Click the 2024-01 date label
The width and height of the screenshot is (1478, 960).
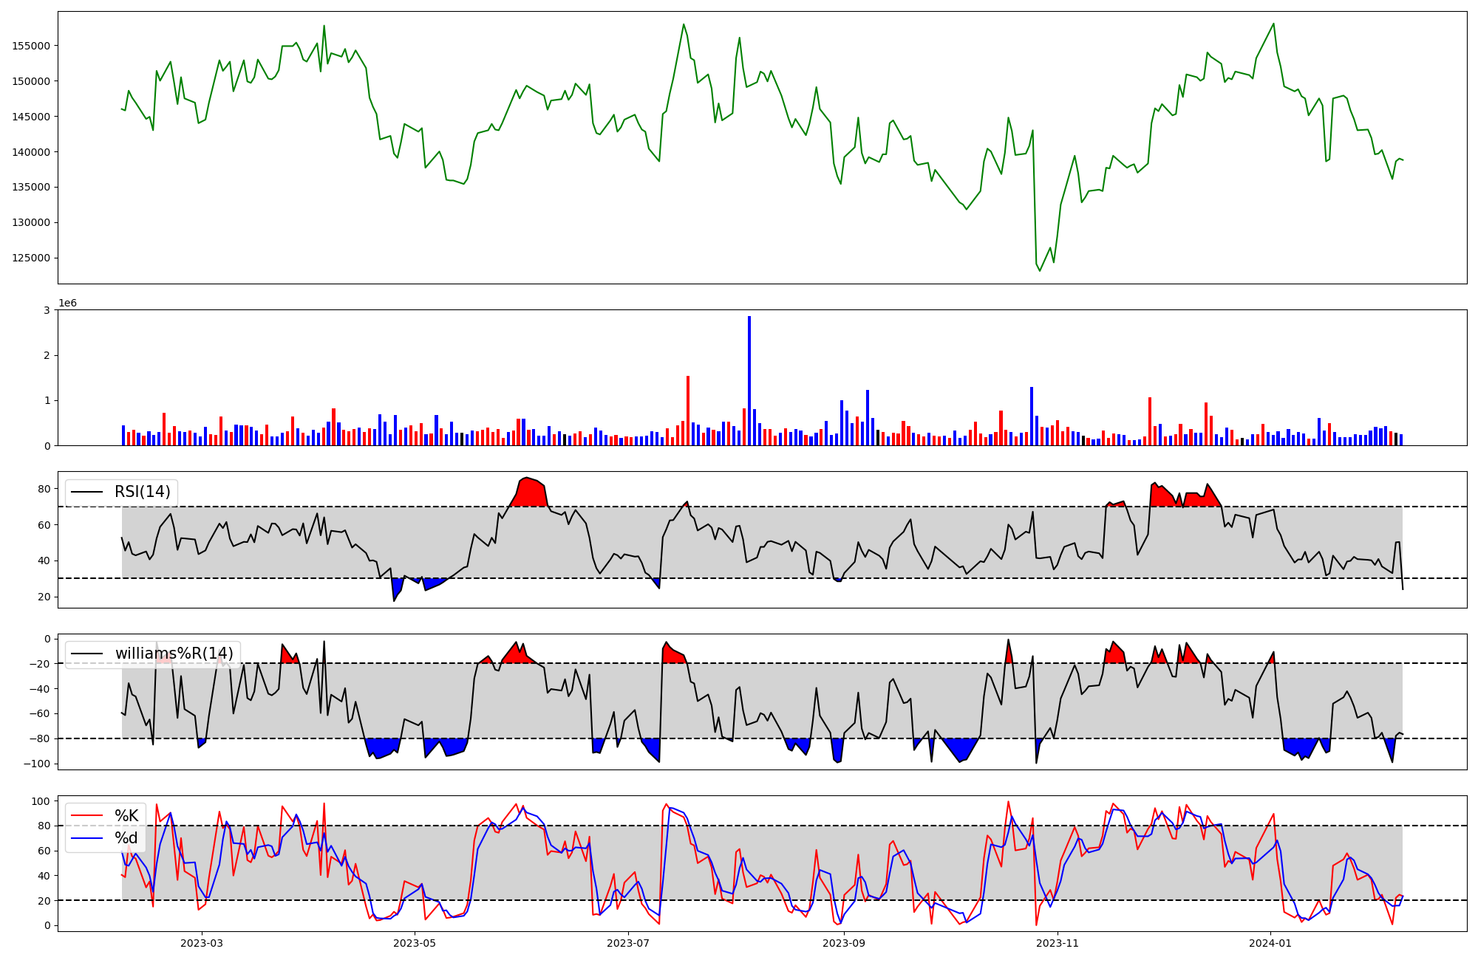point(1270,943)
